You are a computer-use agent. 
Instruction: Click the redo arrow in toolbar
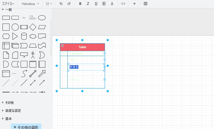coord(69,4)
